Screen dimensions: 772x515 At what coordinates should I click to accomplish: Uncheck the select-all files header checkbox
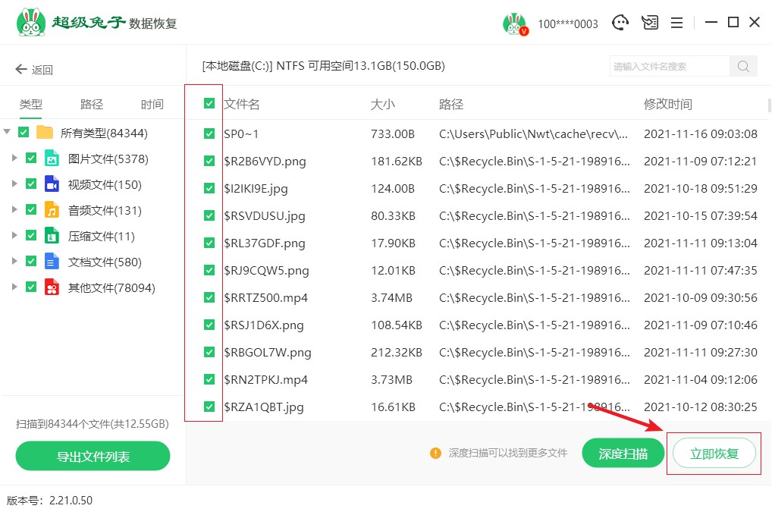click(x=209, y=104)
